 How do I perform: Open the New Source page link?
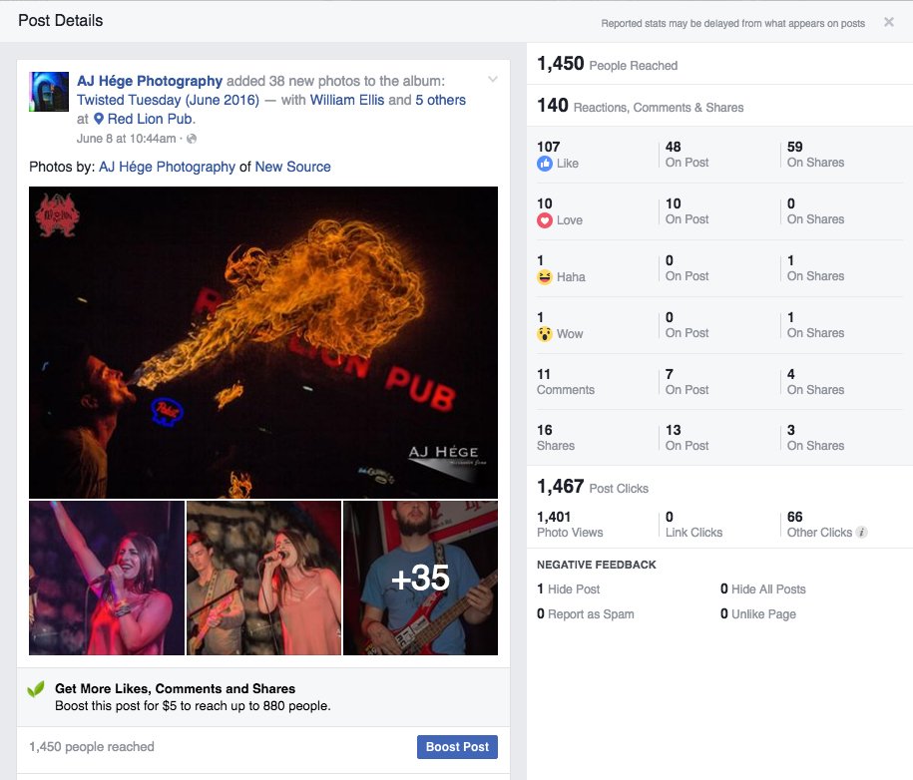click(x=293, y=167)
